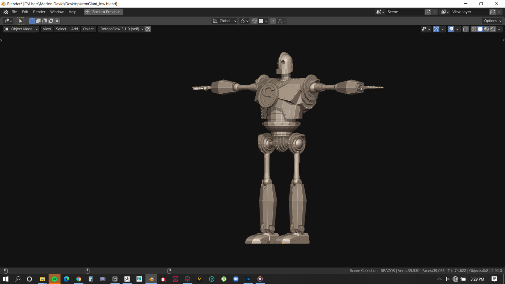
Task: Switch viewport to material preview shading
Action: (486, 29)
